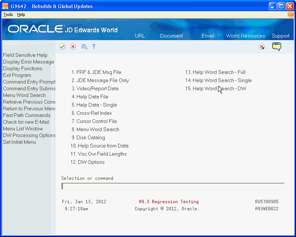
Task: Click Check for new E-Mail
Action: 26,122
